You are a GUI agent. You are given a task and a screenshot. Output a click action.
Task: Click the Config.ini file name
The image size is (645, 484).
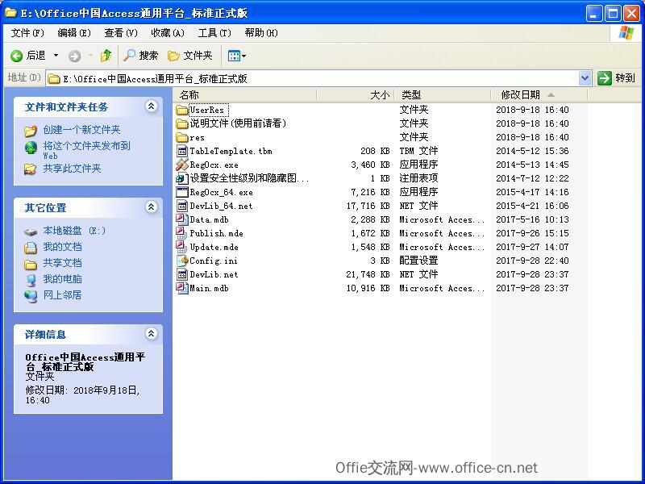[214, 261]
